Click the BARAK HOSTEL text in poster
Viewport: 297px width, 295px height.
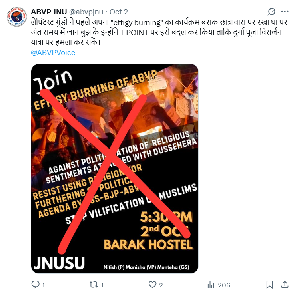tap(148, 244)
